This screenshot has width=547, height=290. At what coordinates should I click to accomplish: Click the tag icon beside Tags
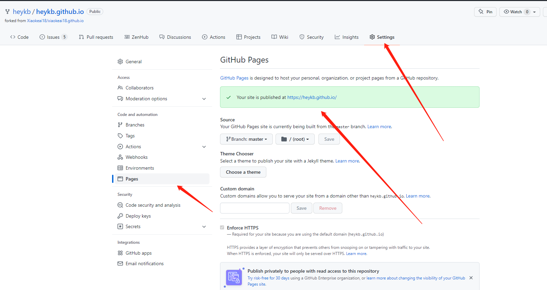click(x=120, y=136)
